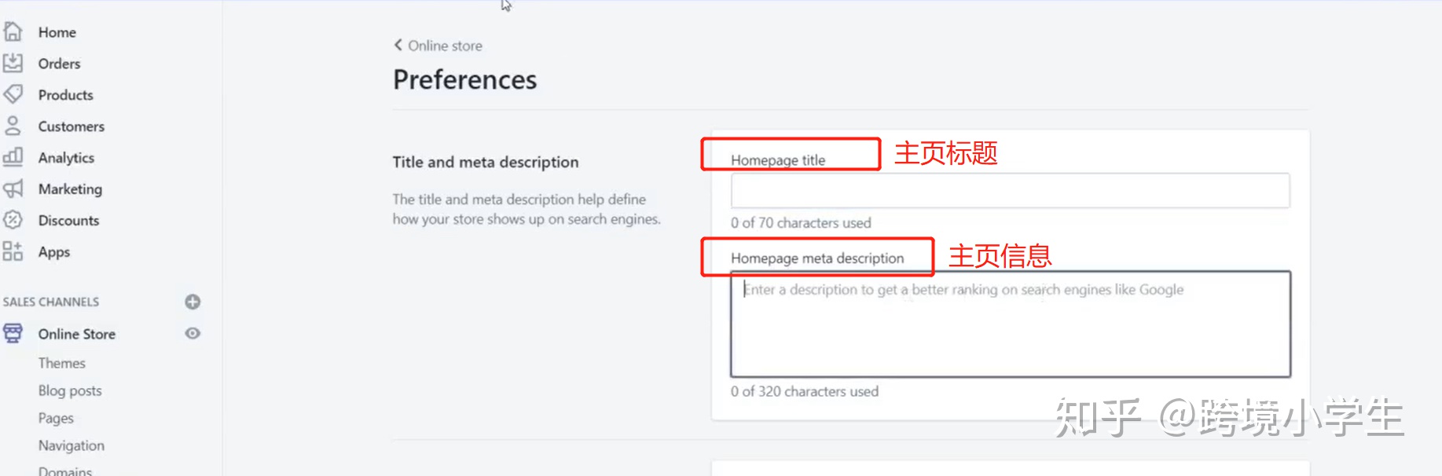Open Navigation under Online Store
The width and height of the screenshot is (1442, 476).
click(x=72, y=445)
